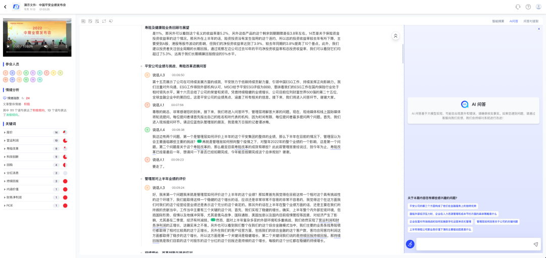Click the 说话人4 avatar at 00:08:38

(x=147, y=129)
